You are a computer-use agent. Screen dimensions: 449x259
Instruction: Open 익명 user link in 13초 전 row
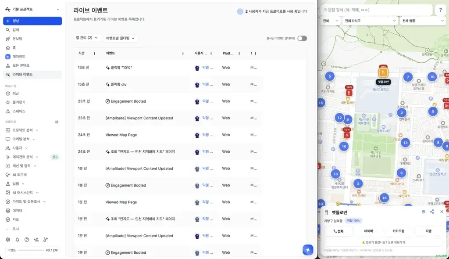pyautogui.click(x=207, y=68)
